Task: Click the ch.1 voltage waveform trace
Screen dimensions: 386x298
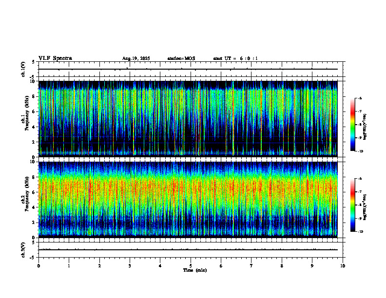Action: tap(188, 69)
